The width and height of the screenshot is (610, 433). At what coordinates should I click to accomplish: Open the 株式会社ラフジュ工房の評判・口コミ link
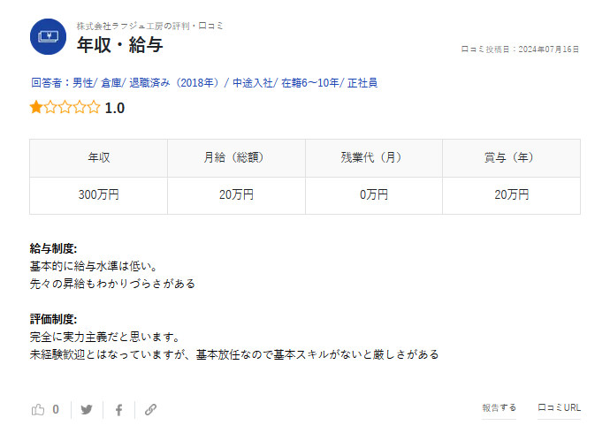point(149,26)
